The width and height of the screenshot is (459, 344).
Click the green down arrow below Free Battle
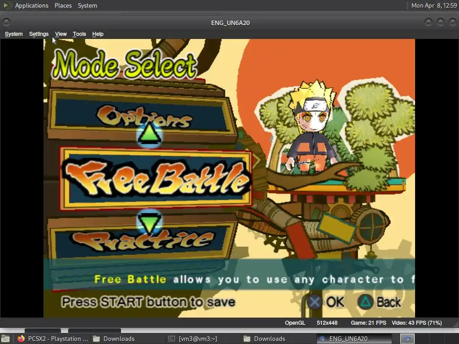(x=149, y=222)
